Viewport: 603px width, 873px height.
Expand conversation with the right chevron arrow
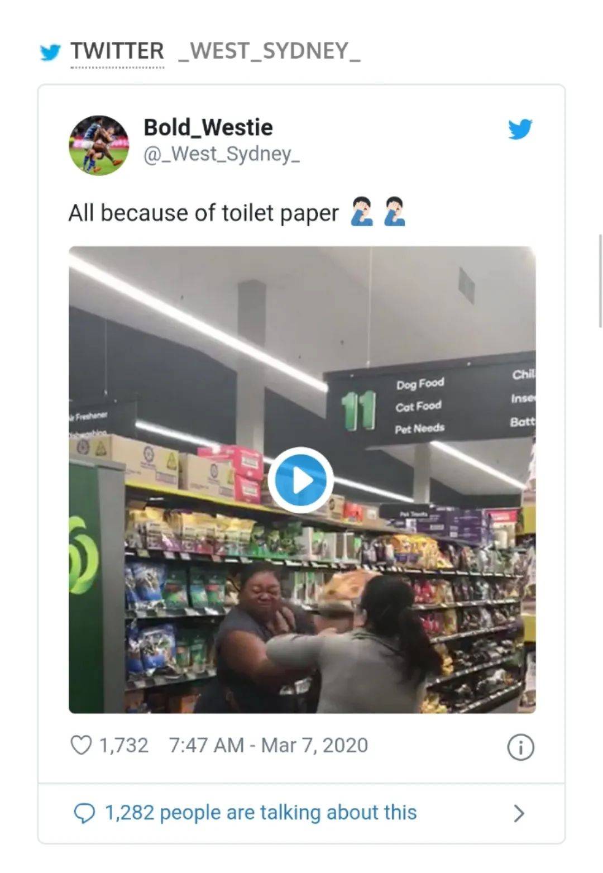point(519,813)
